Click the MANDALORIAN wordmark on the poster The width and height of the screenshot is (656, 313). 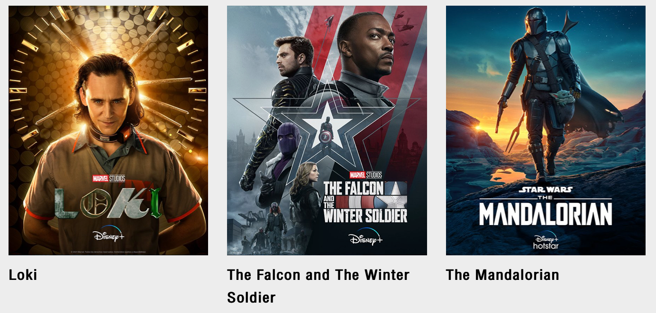pos(546,214)
